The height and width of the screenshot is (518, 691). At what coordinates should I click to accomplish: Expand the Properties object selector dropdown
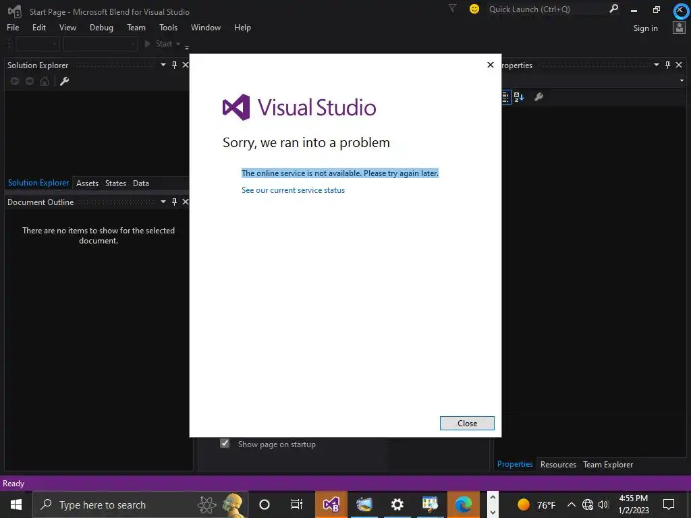point(682,81)
